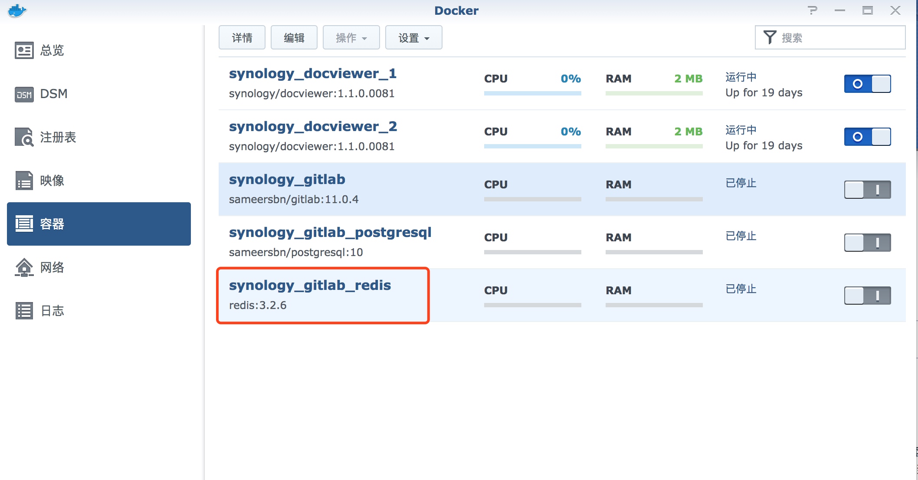This screenshot has height=480, width=918.
Task: Click inside the 搜索 search field
Action: (830, 38)
